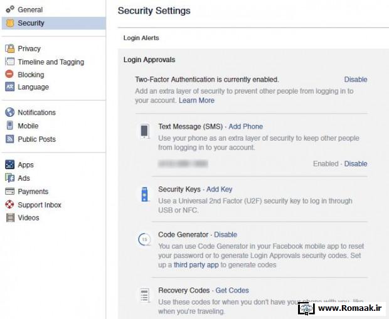Click Add Phone for text messages
Viewport: 389px width, 319px height.
tap(245, 126)
